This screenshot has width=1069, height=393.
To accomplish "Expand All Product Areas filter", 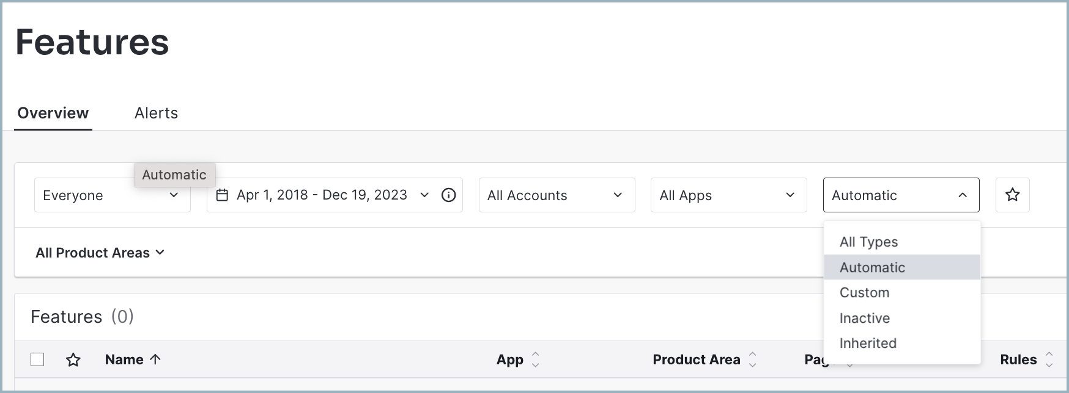I will click(x=100, y=253).
